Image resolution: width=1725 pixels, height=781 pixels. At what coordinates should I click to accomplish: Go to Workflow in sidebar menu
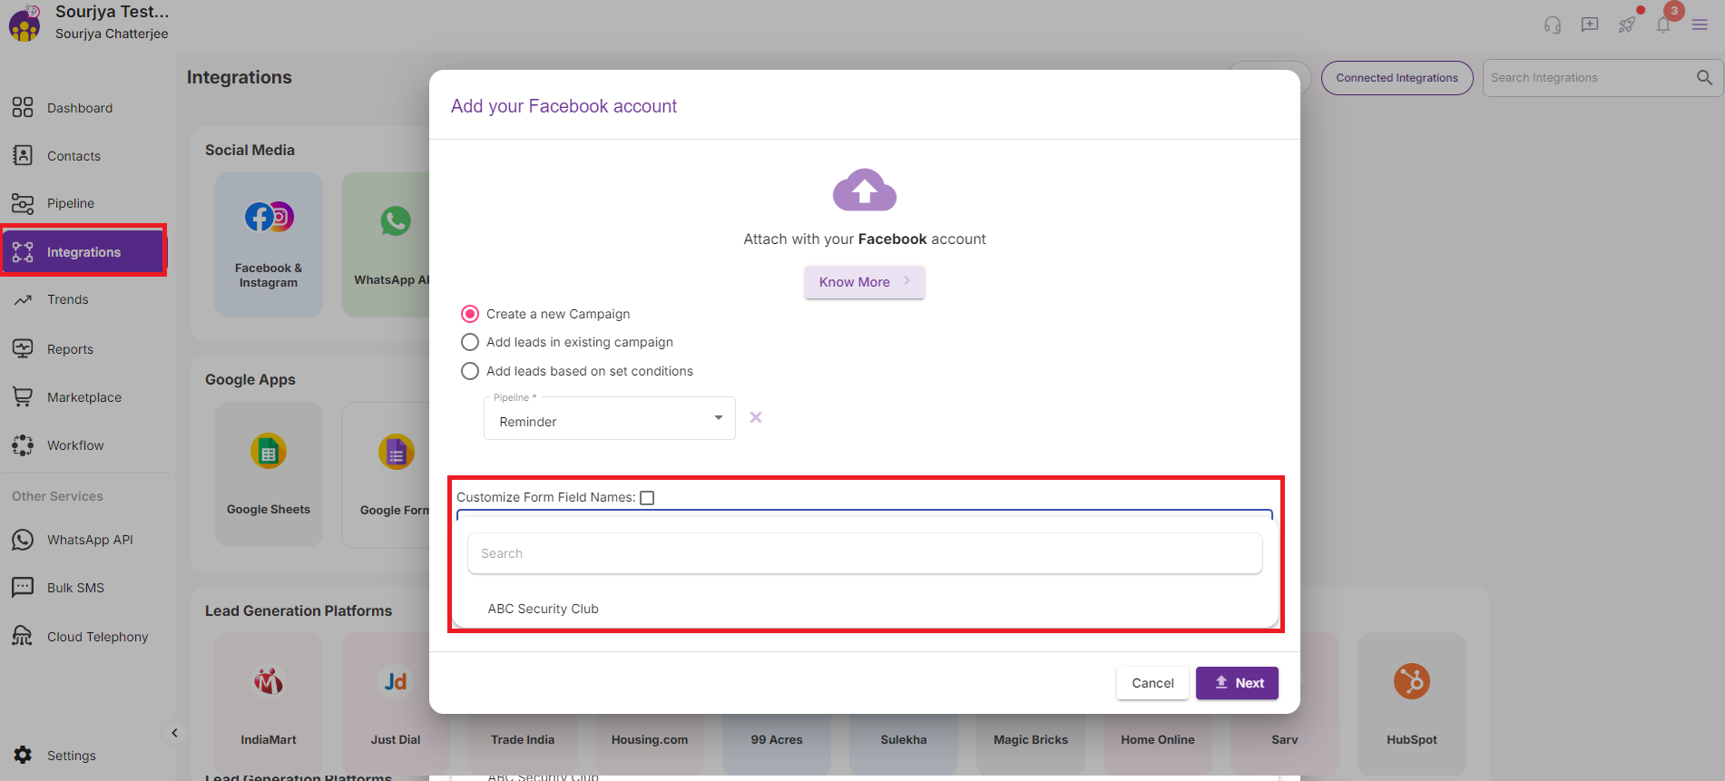[x=75, y=445]
